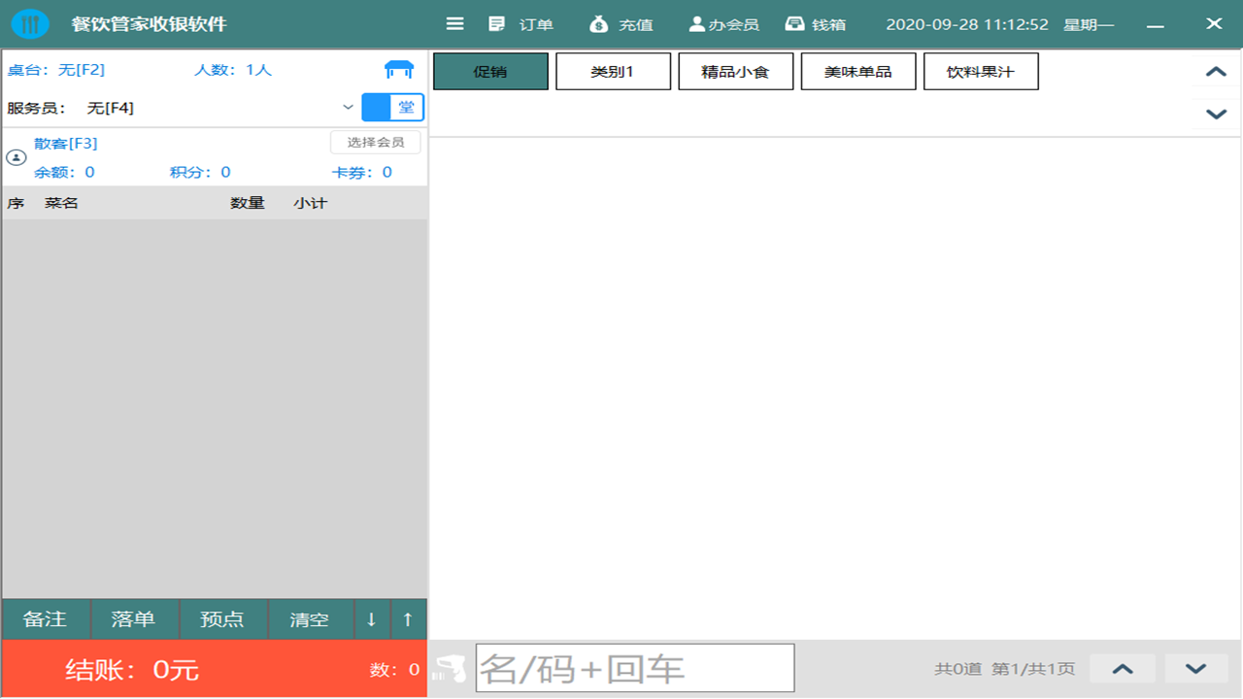Move item down with ↓ button

[x=372, y=619]
